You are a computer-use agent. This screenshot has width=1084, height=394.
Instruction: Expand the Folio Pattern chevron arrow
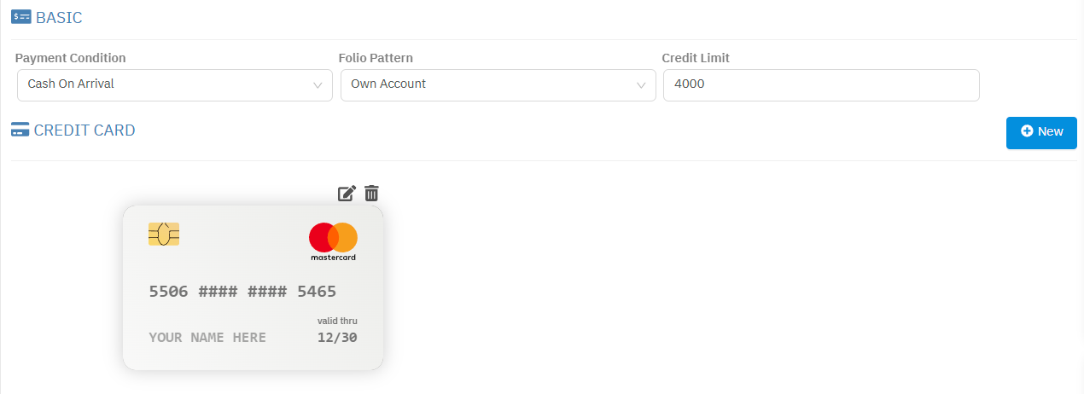coord(641,85)
